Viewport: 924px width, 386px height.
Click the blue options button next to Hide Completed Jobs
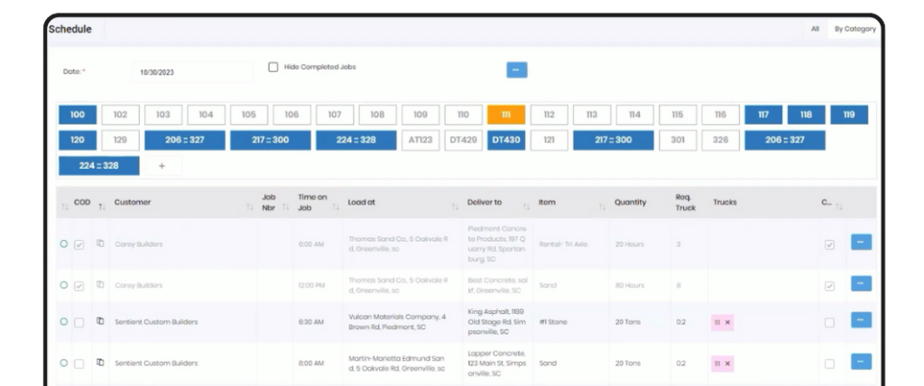(x=516, y=69)
